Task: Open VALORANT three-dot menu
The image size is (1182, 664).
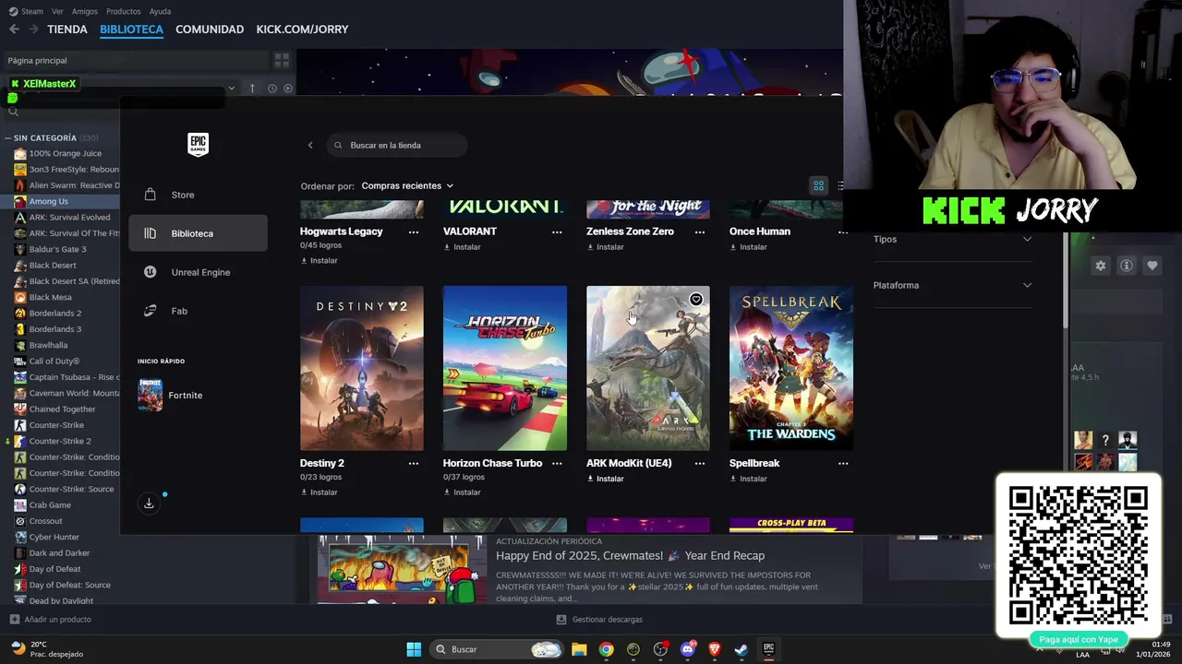Action: pos(557,231)
